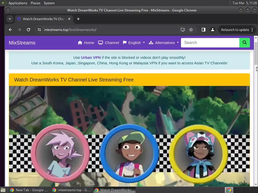Click the yellow-ring hooded character
The height and width of the screenshot is (193, 258).
199,154
